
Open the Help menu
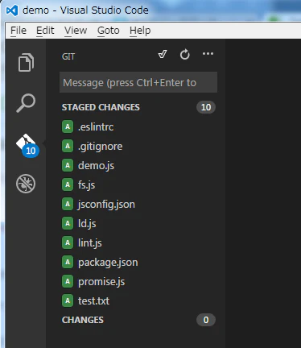click(x=140, y=31)
